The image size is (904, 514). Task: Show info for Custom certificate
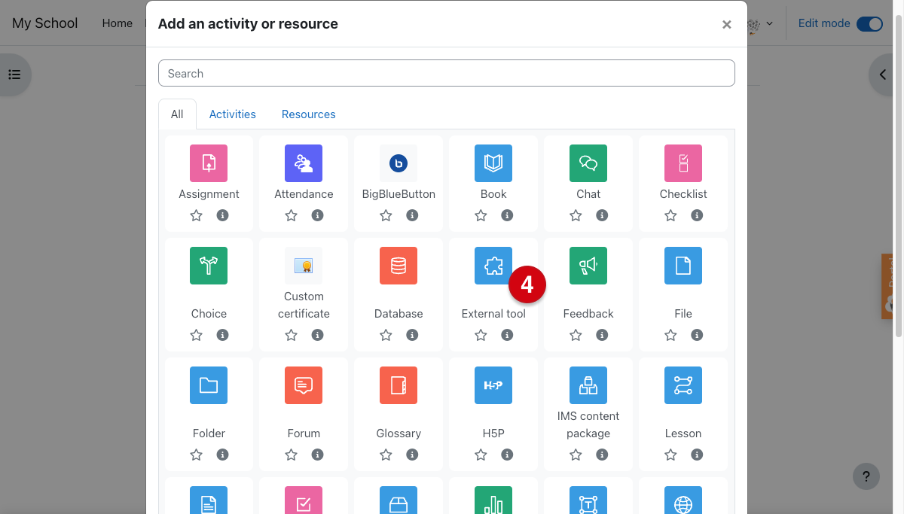[317, 335]
